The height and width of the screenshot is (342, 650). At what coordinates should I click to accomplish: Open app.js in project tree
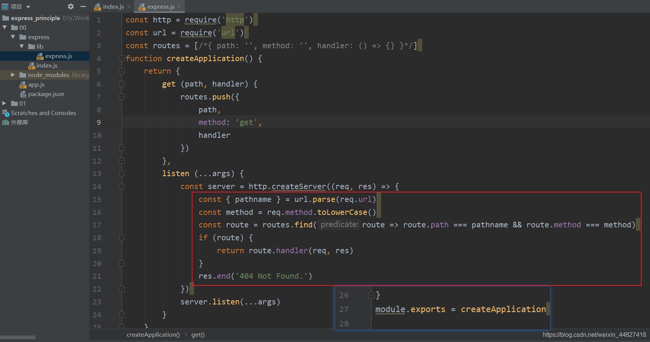coord(36,84)
